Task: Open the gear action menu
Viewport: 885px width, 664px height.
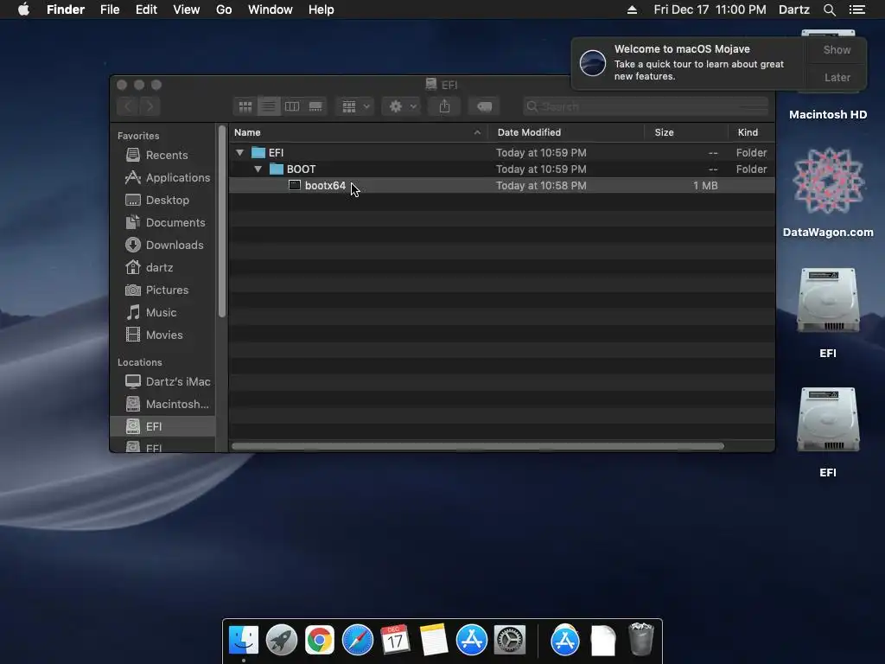Action: click(x=401, y=106)
